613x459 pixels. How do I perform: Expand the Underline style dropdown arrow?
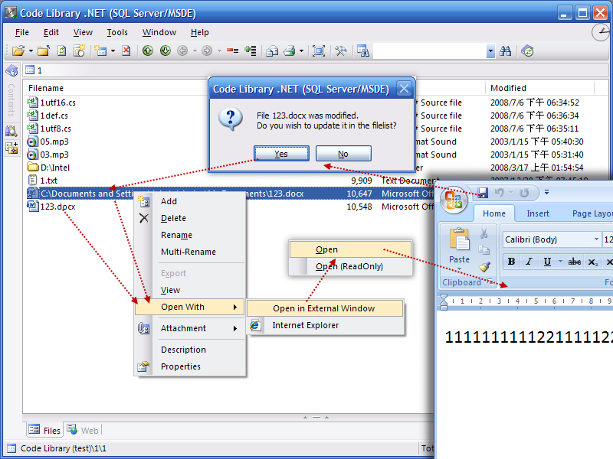[x=560, y=262]
